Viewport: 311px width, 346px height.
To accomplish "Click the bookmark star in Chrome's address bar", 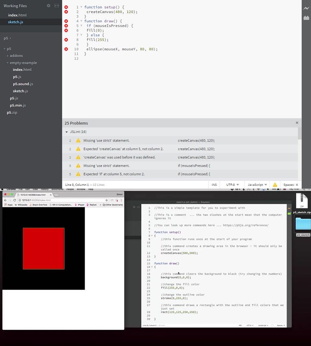I will point(106,200).
